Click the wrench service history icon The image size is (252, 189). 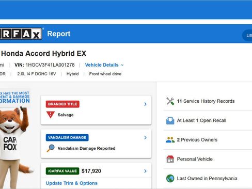[x=170, y=101]
